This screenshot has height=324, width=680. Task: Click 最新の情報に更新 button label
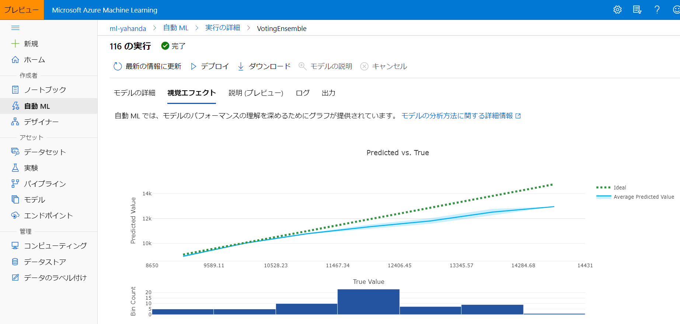153,66
